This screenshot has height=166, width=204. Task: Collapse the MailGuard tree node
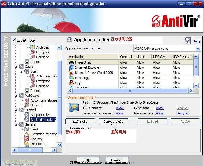point(16,96)
